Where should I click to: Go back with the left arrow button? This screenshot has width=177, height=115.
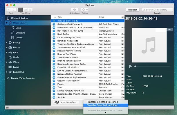[9, 10]
